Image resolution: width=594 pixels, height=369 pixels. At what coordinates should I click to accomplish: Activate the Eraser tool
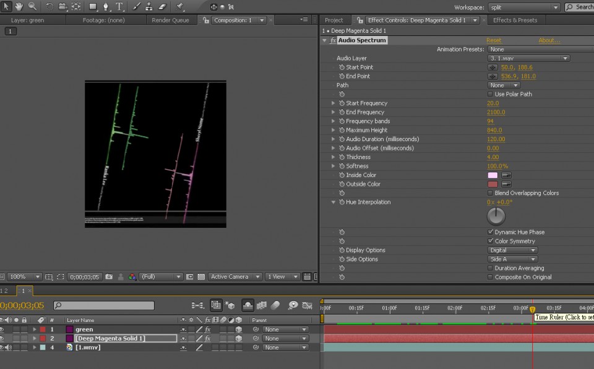[163, 7]
